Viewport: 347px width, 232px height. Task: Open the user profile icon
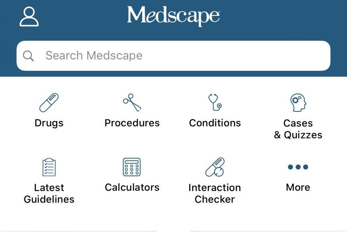pyautogui.click(x=29, y=17)
